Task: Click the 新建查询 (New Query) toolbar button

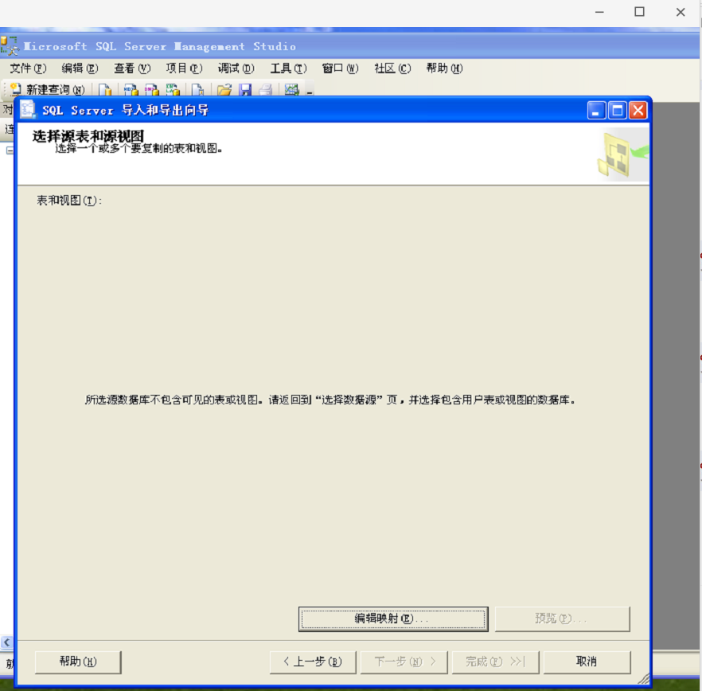Action: (x=48, y=90)
